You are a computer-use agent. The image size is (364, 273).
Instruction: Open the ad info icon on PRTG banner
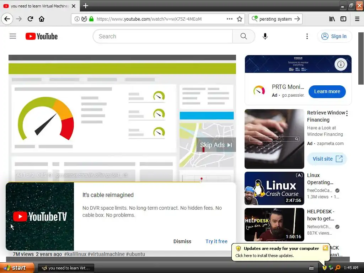tap(341, 64)
